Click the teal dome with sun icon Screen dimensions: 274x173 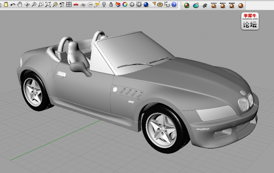[x=196, y=5]
